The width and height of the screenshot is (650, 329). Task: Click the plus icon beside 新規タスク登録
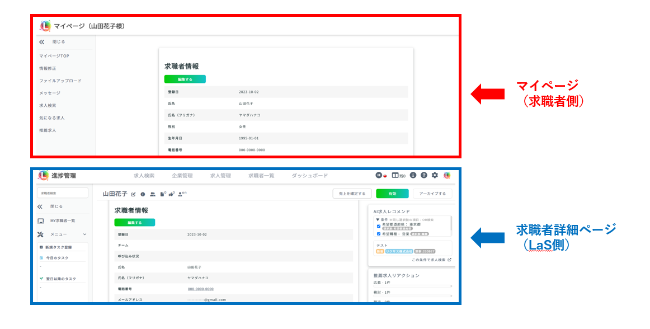[41, 247]
